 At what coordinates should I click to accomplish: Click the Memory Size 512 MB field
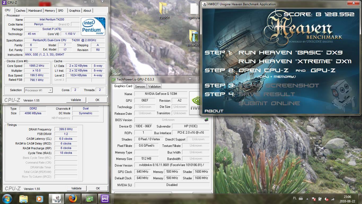point(146,159)
